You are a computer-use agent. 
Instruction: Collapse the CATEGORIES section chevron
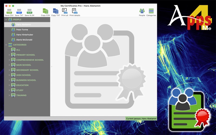6,45
